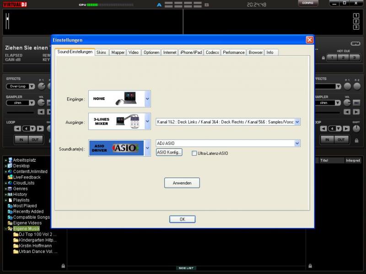The height and width of the screenshot is (274, 366).
Task: Trigger hot cue 3 on right deck
Action: click(x=354, y=58)
